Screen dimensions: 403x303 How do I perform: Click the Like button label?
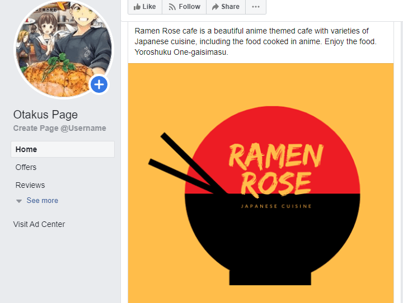point(149,7)
